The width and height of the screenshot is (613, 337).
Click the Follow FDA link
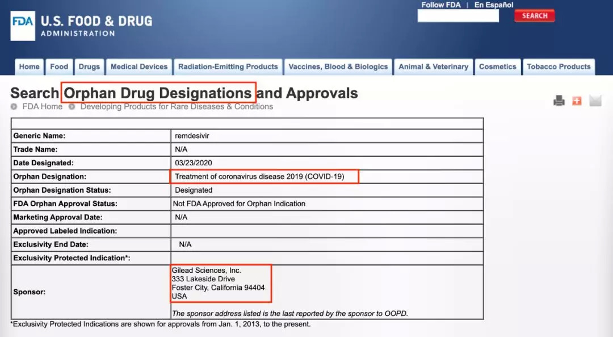tap(441, 5)
